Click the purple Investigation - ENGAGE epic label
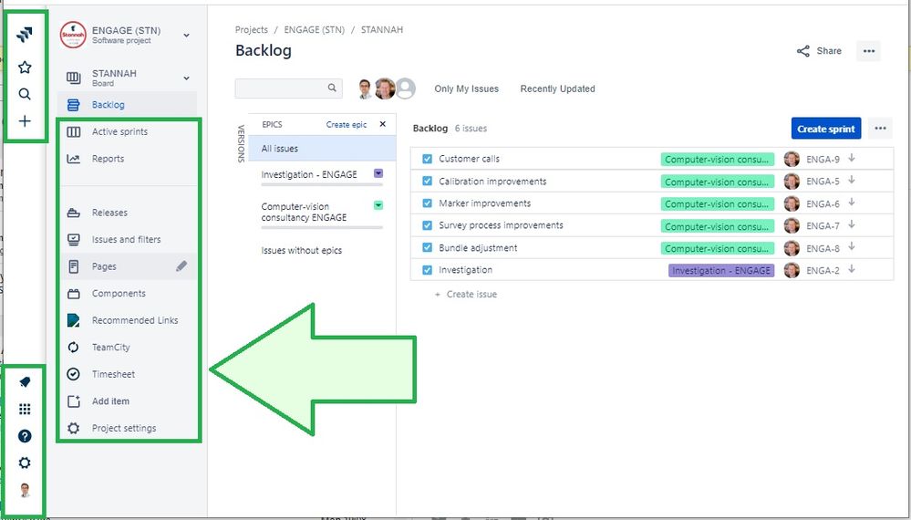 point(721,270)
